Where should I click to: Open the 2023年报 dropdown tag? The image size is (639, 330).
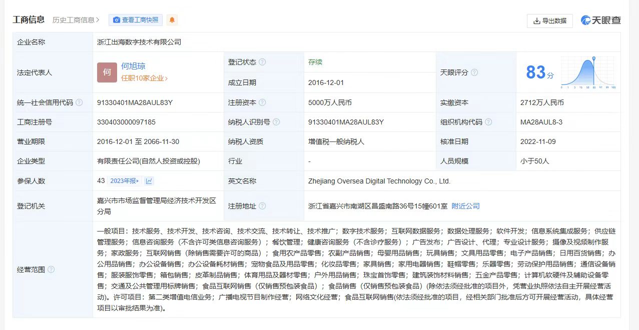(126, 181)
